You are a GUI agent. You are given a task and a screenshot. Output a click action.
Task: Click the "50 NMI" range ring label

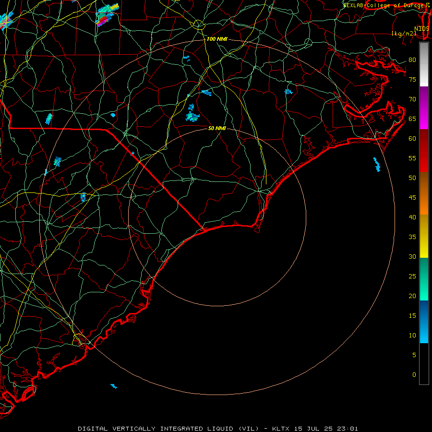pos(217,128)
